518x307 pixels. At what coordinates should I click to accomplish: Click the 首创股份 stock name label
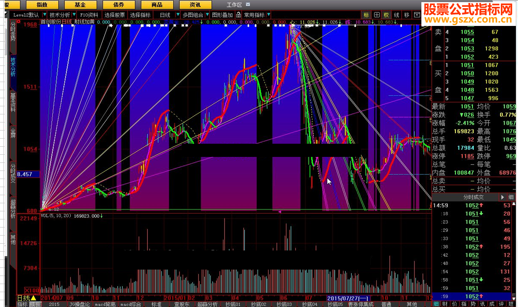[x=51, y=22]
